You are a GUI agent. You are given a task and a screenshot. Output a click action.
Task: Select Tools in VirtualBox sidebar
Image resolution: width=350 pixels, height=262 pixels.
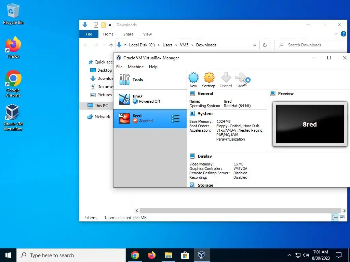click(150, 80)
